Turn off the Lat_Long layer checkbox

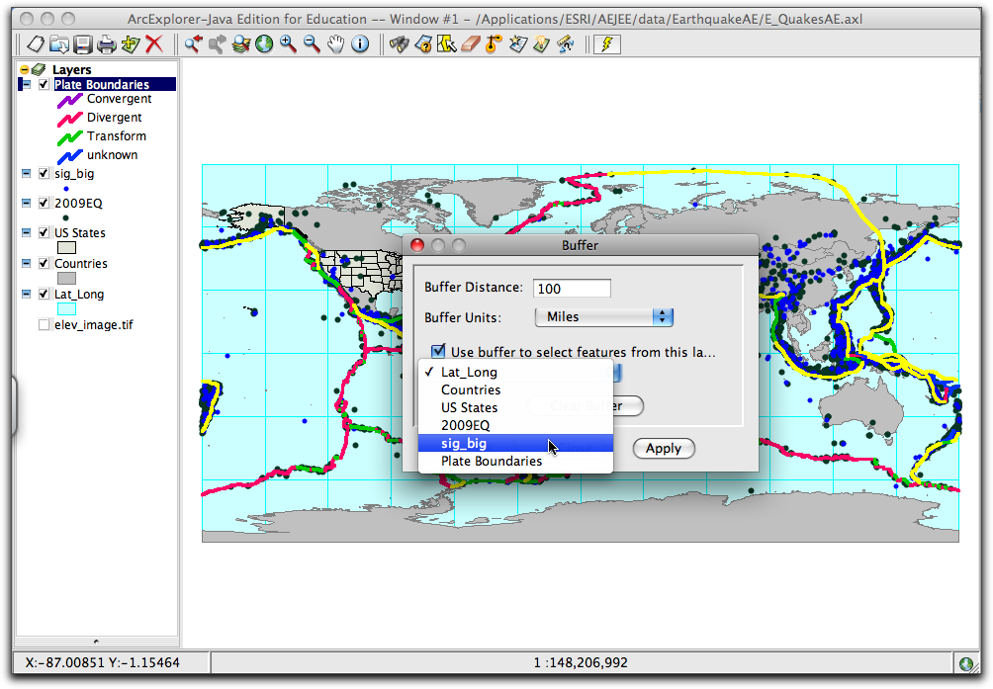(44, 295)
